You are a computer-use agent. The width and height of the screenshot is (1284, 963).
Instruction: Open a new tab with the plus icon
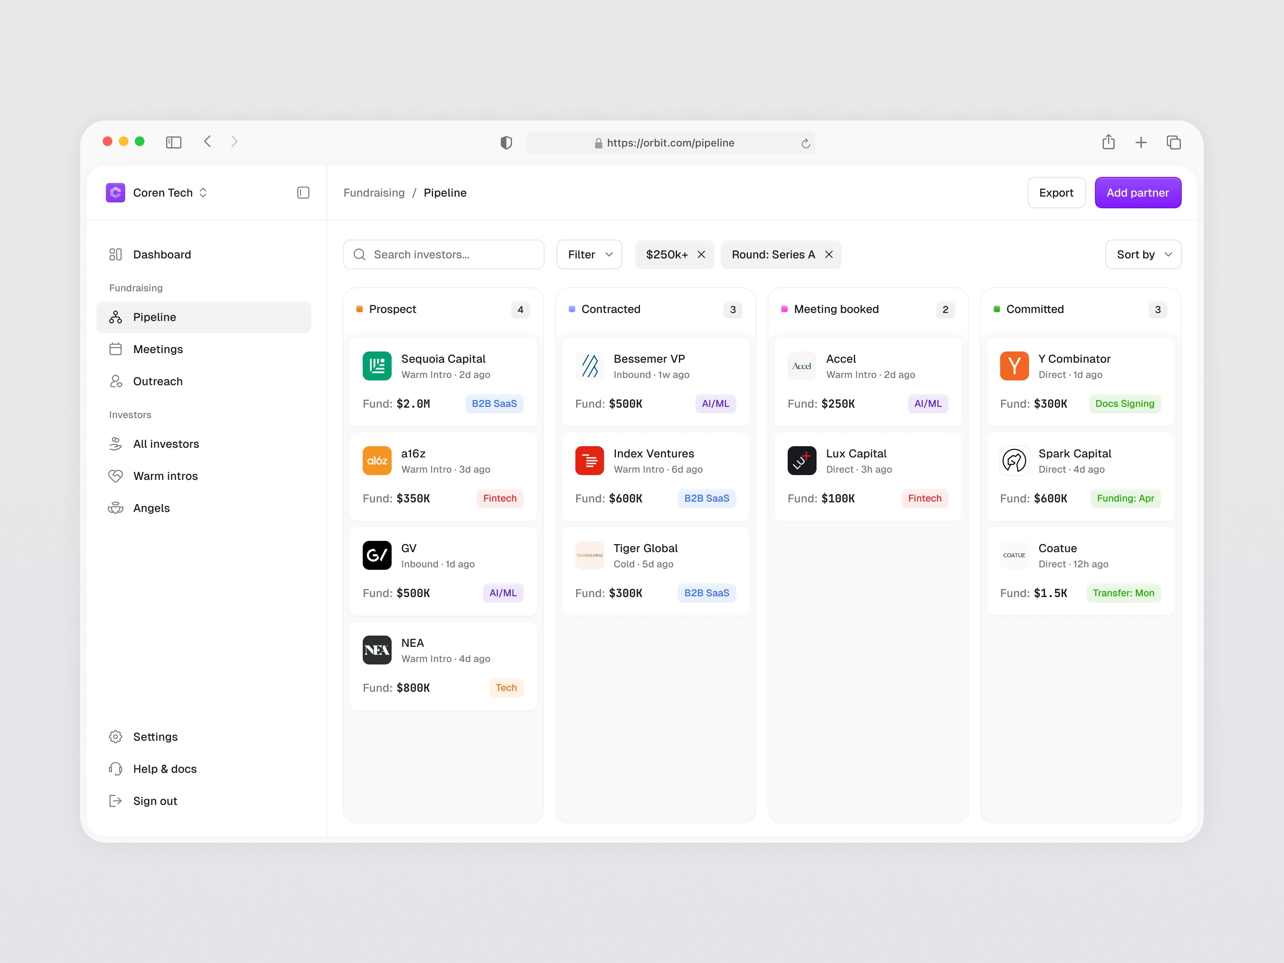1141,143
